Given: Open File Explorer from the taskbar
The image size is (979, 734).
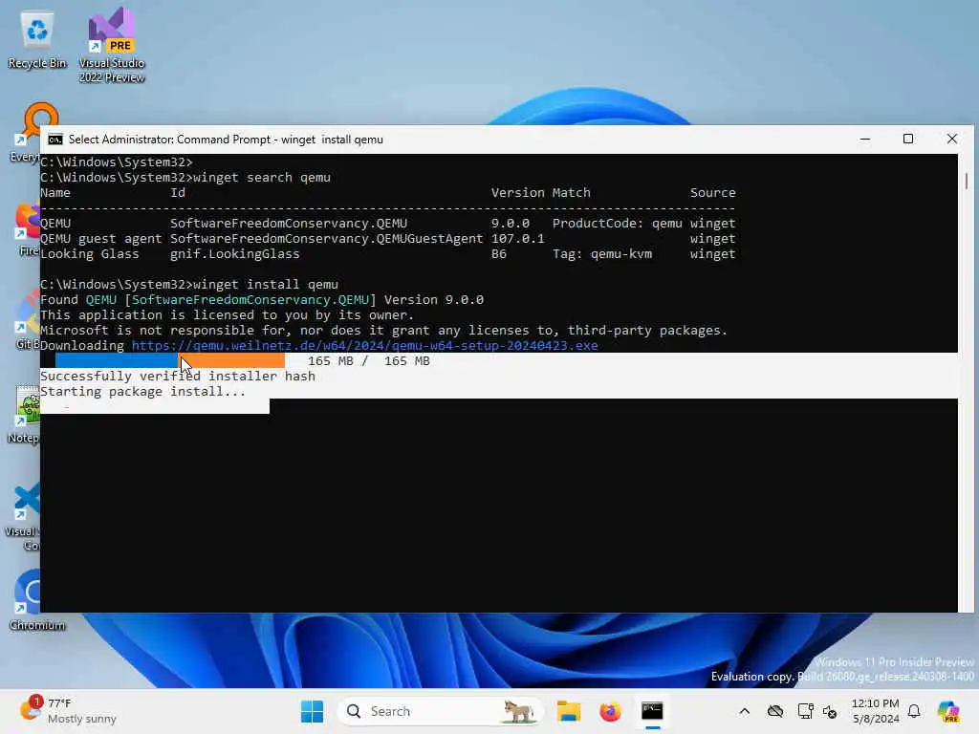Looking at the screenshot, I should tap(569, 711).
